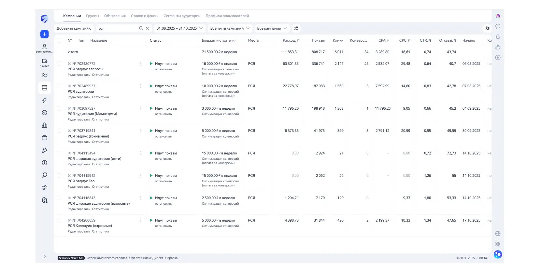
Task: Toggle the select-all checkbox in table header
Action: tap(59, 40)
